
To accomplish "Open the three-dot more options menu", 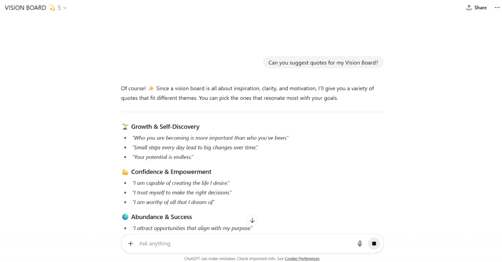I will [497, 8].
